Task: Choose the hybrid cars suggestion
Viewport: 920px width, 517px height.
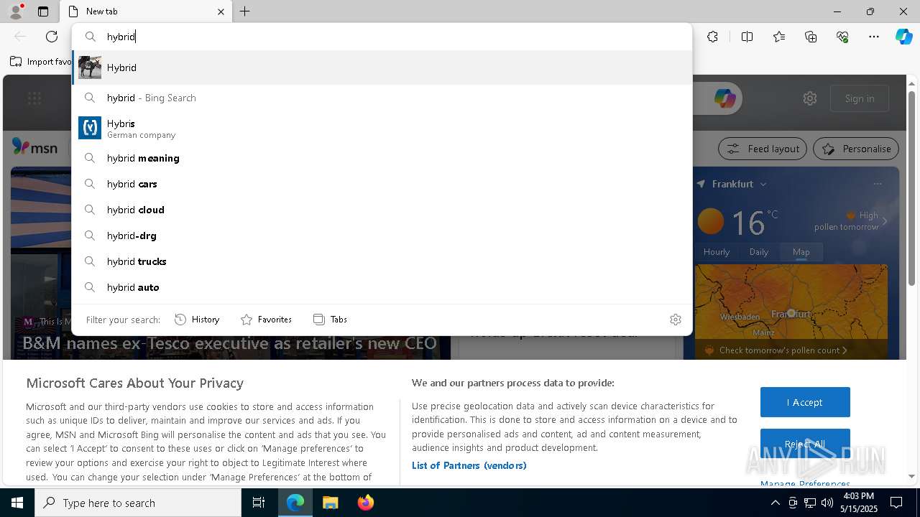Action: coord(382,184)
